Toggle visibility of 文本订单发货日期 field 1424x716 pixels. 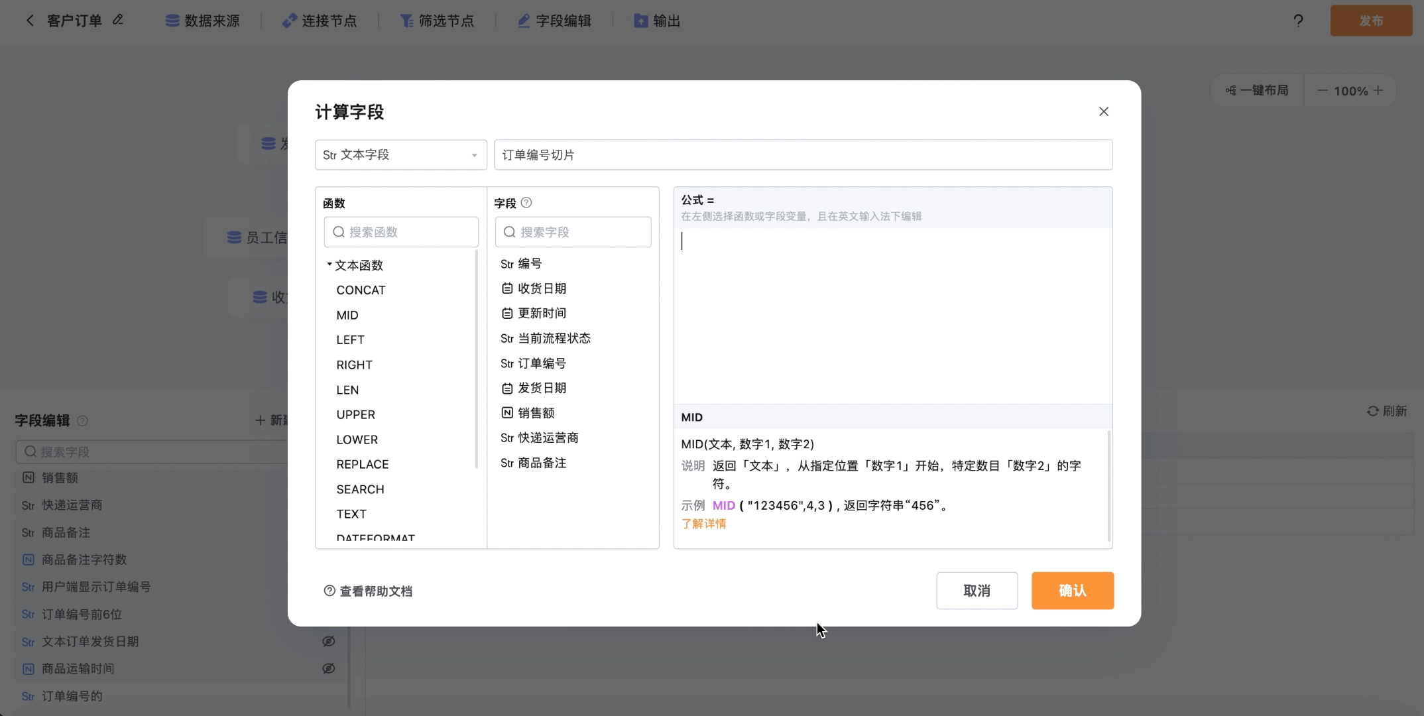(328, 641)
